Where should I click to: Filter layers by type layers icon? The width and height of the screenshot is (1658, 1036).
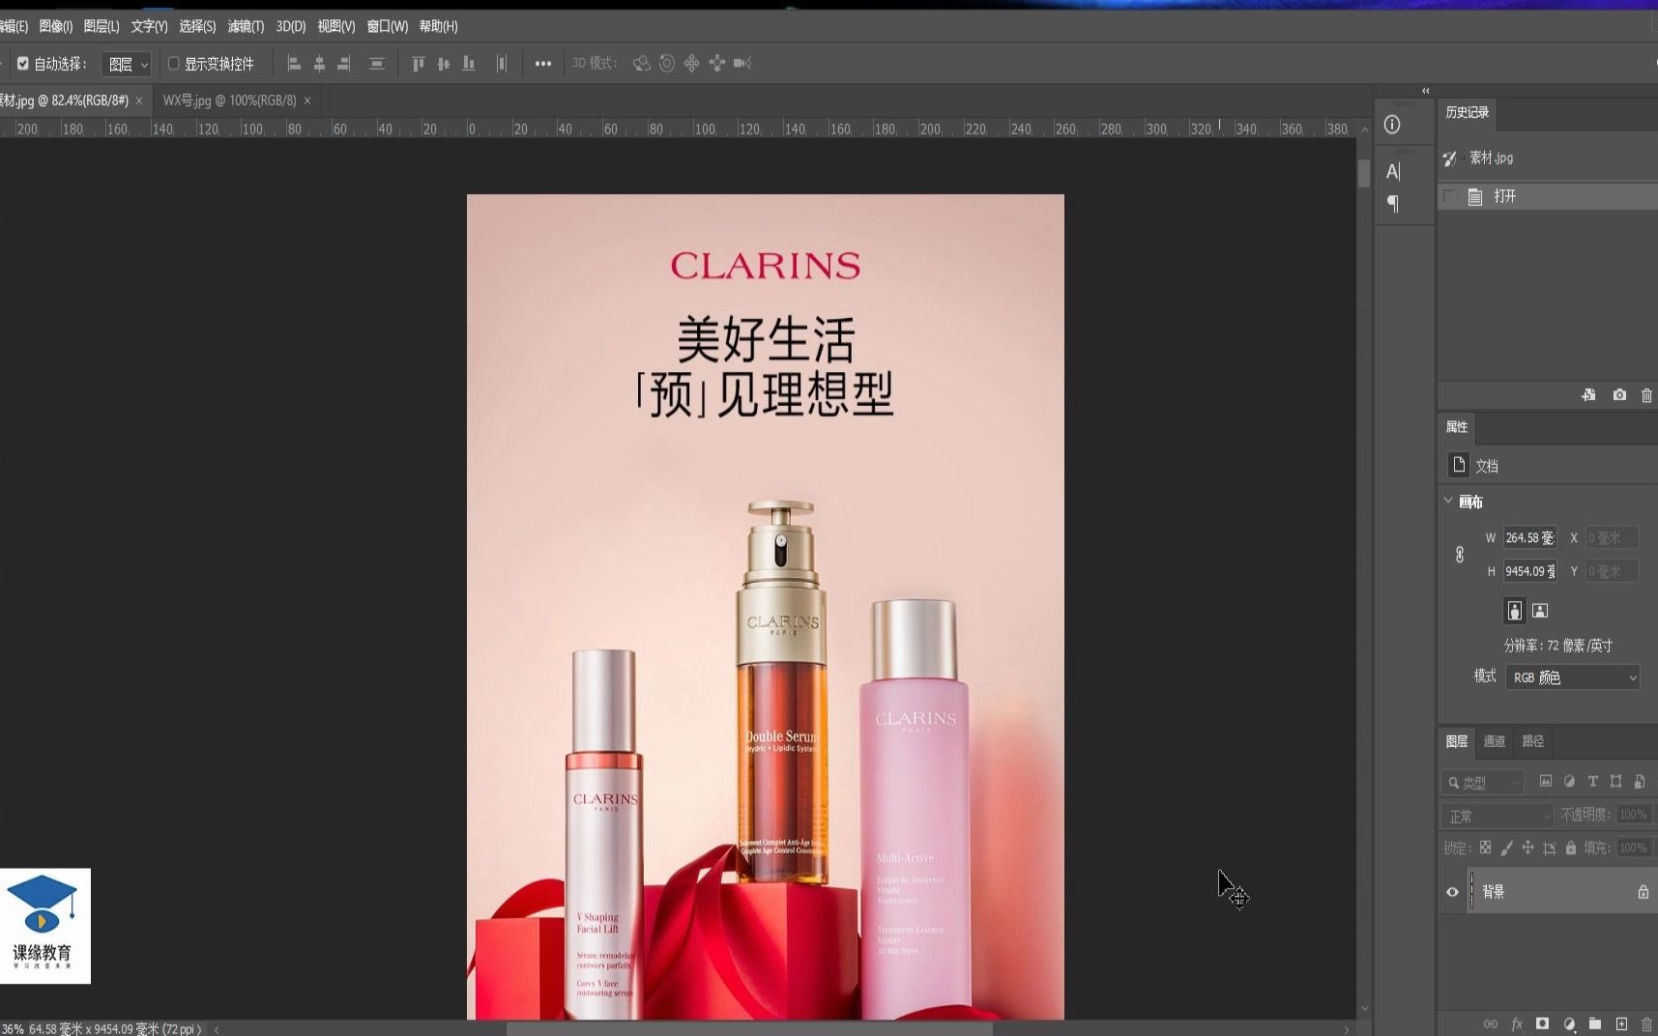[x=1592, y=782]
